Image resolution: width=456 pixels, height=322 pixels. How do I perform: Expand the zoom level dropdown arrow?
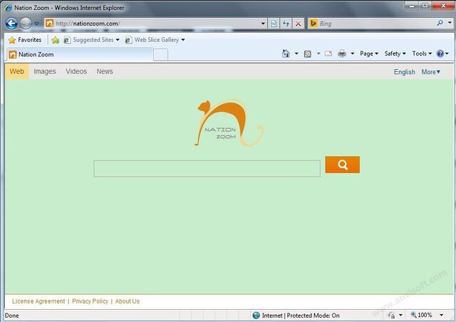(x=442, y=315)
